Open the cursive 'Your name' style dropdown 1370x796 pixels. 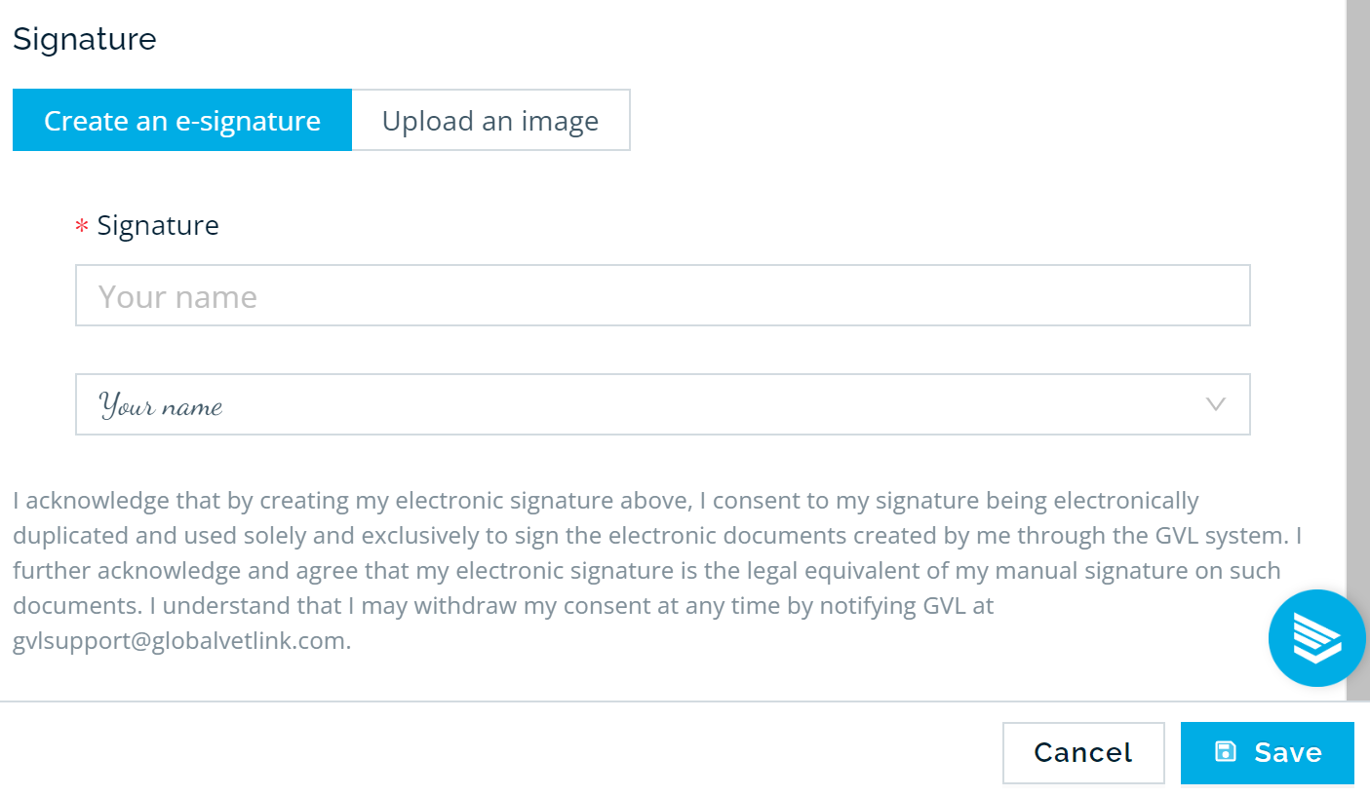pos(663,404)
